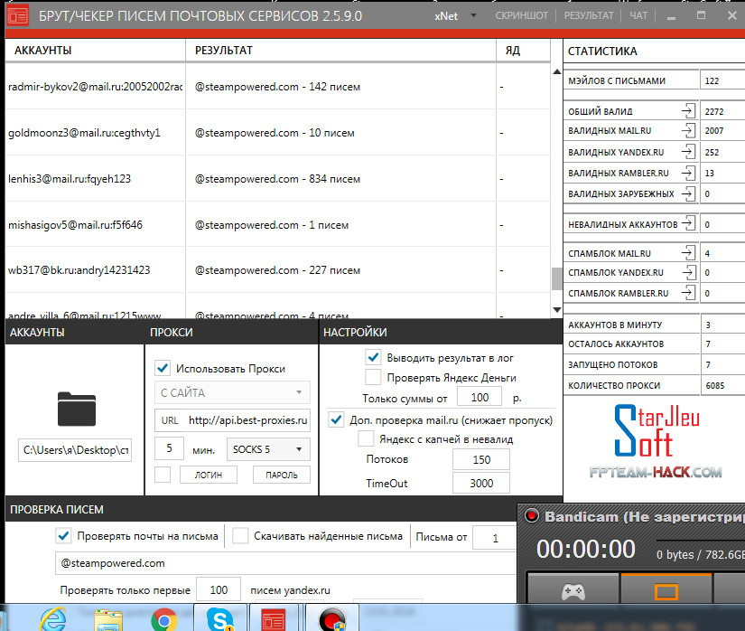Open the SOCKS 5 proxy type dropdown
Image resolution: width=745 pixels, height=631 pixels.
[x=268, y=449]
